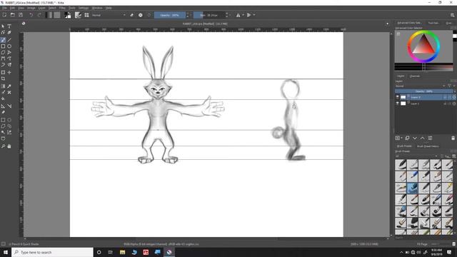Undo the last action in the toolbar

pyautogui.click(x=31, y=15)
